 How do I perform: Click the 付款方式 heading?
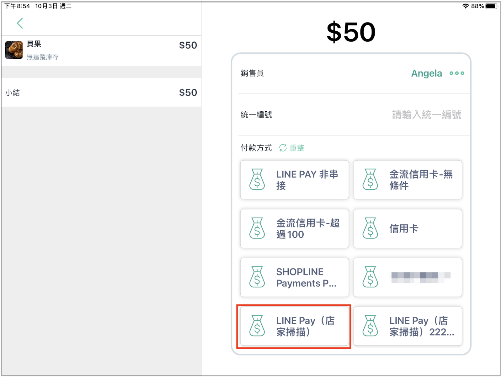click(x=256, y=148)
